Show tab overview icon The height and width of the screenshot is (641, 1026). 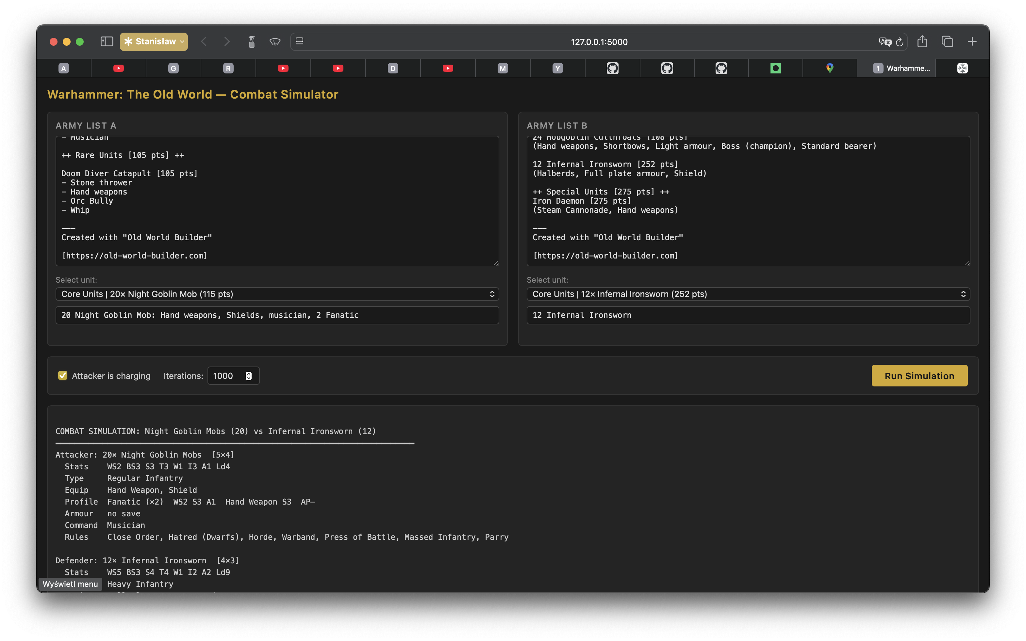pyautogui.click(x=947, y=41)
